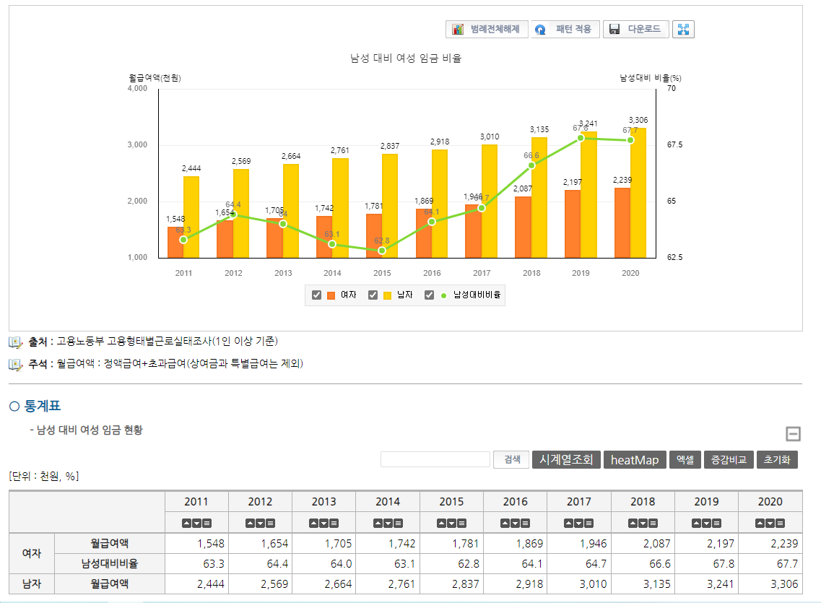Download the chart via 다운로드
This screenshot has width=821, height=603.
(636, 30)
